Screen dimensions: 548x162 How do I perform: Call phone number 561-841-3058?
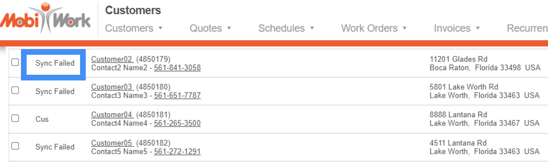pos(177,68)
